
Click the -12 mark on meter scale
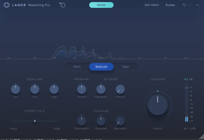pyautogui.click(x=191, y=104)
